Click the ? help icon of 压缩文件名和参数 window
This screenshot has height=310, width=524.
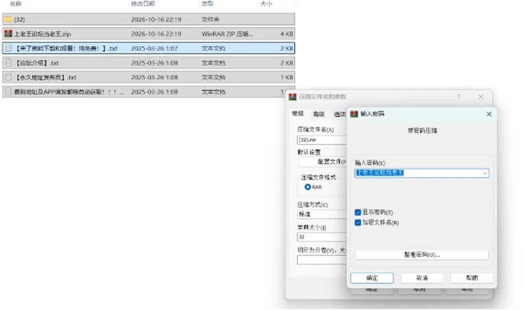coord(458,97)
